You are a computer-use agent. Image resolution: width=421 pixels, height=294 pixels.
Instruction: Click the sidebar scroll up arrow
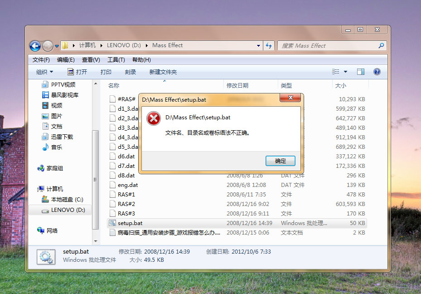point(96,83)
